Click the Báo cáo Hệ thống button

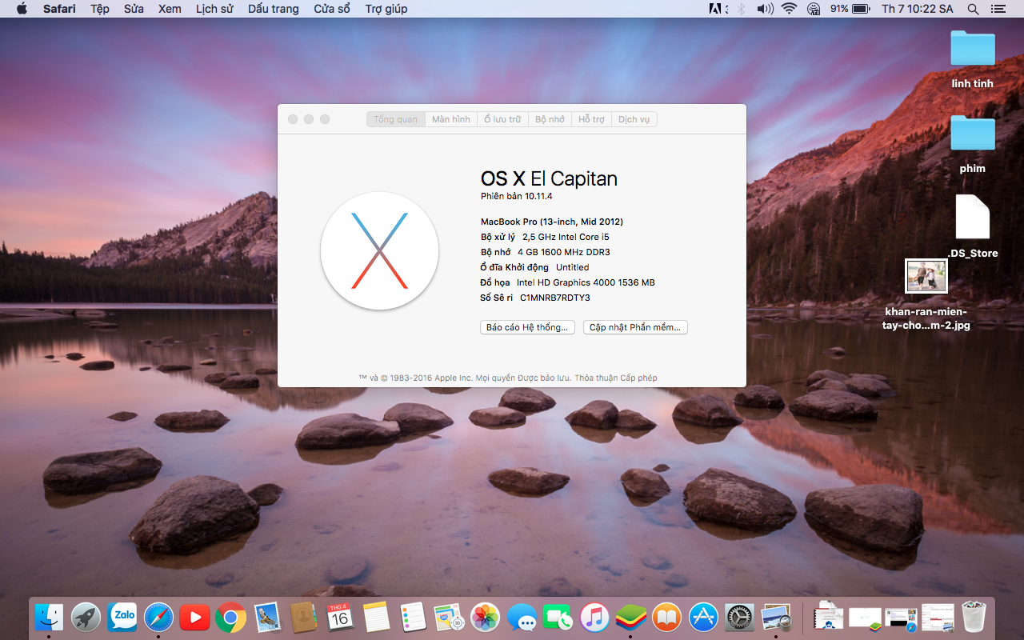527,327
